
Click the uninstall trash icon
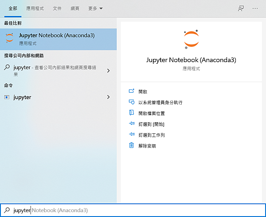pyautogui.click(x=132, y=145)
